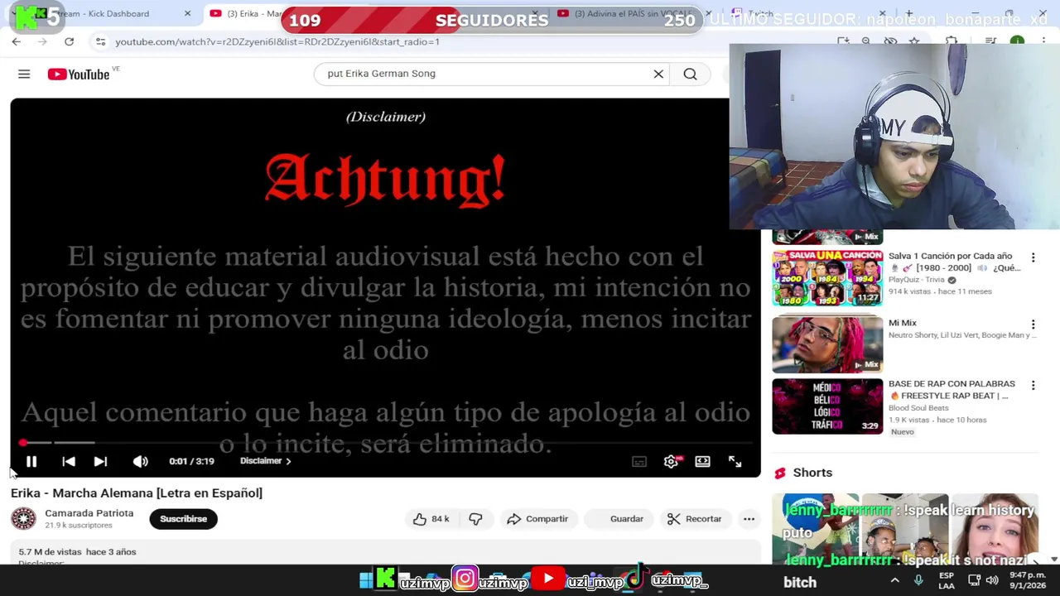Open the network tray icon
1060x596 pixels.
pos(974,580)
